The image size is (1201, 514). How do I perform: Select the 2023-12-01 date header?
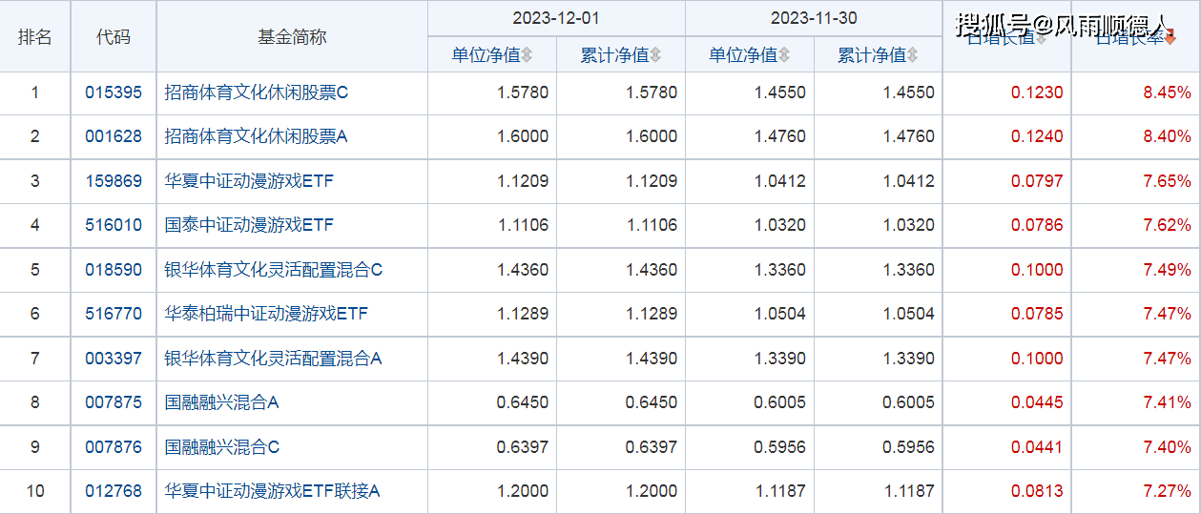tap(556, 19)
